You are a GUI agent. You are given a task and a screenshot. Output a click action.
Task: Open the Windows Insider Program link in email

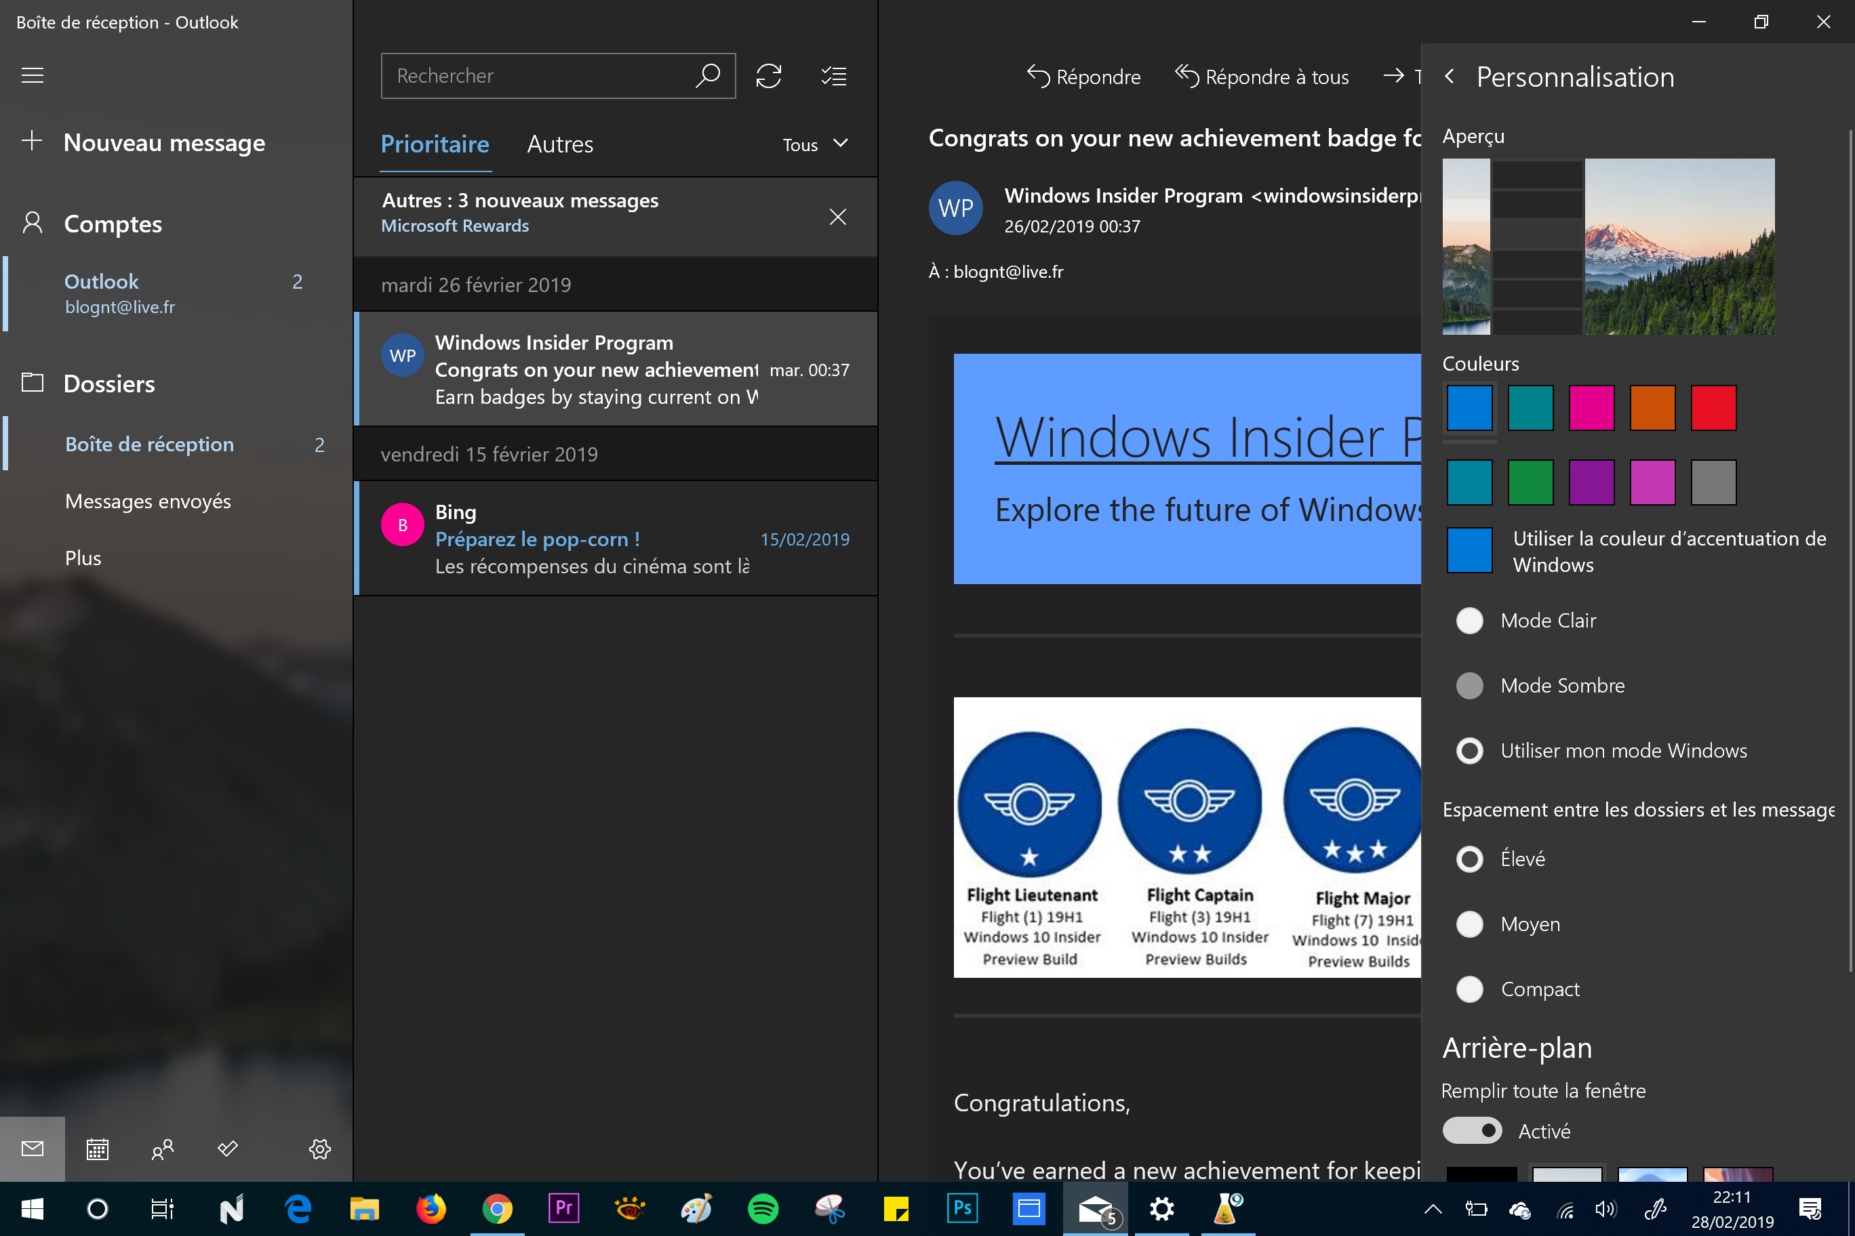[1208, 438]
